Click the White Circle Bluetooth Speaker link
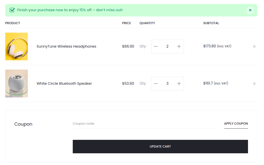The image size is (264, 165). 64,83
